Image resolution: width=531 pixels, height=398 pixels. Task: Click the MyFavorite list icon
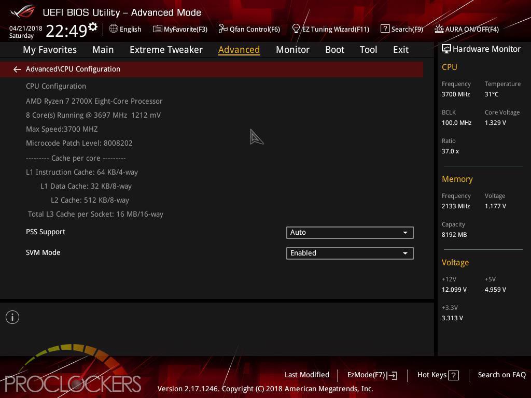pyautogui.click(x=158, y=29)
